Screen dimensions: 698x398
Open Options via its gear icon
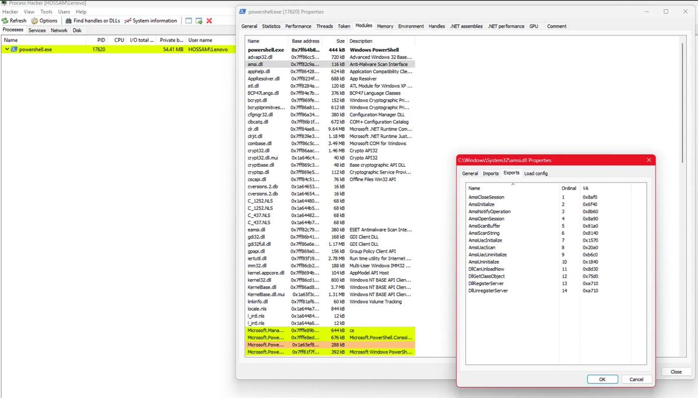pos(35,21)
